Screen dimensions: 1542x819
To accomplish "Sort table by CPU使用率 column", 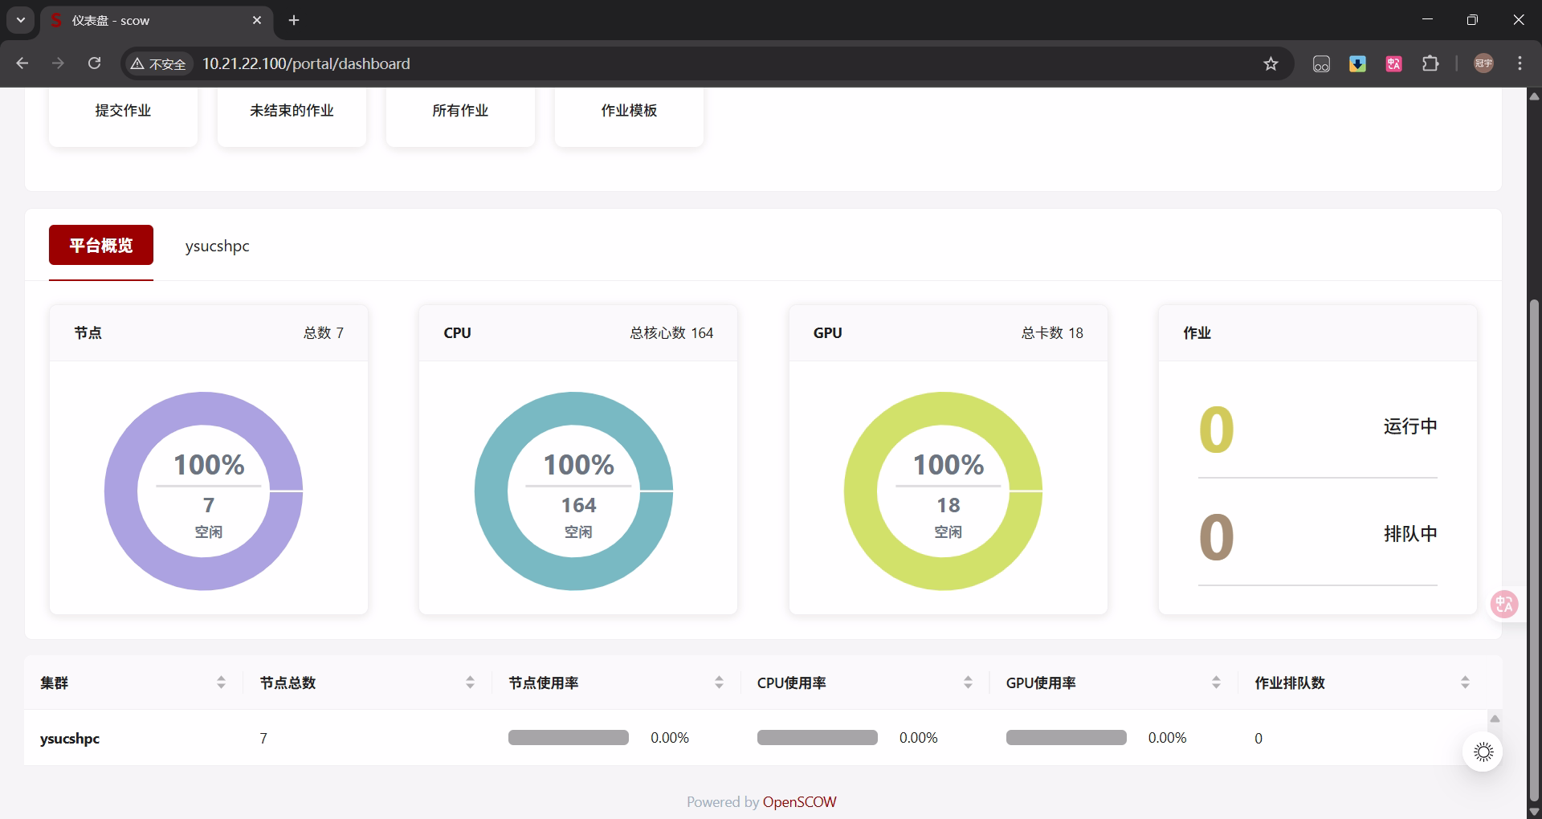I will [968, 682].
